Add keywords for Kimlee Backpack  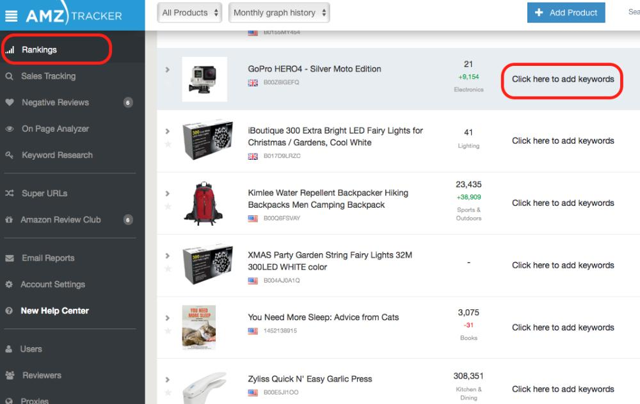tap(563, 203)
